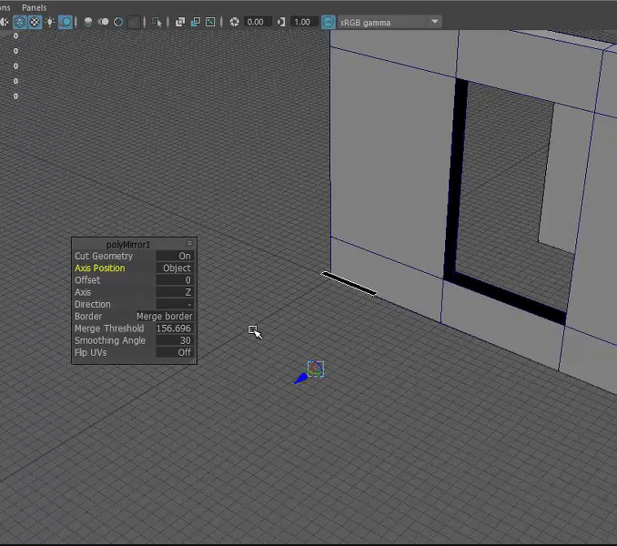
Task: Click the Isolate select icon
Action: [157, 22]
